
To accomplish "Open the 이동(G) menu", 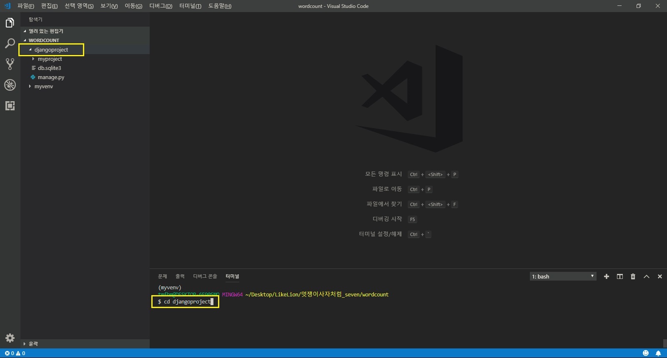I will click(x=133, y=6).
